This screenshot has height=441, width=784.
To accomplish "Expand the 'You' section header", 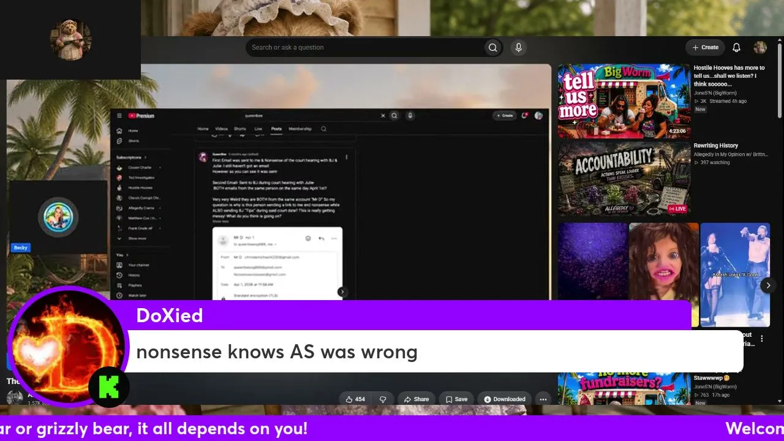I will point(121,255).
